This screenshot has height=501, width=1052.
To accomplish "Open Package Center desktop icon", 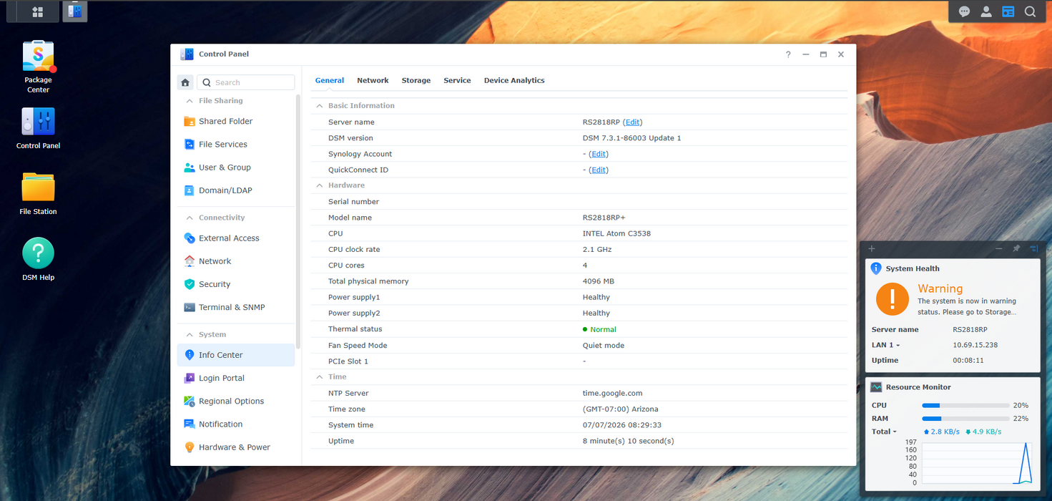I will coord(38,66).
